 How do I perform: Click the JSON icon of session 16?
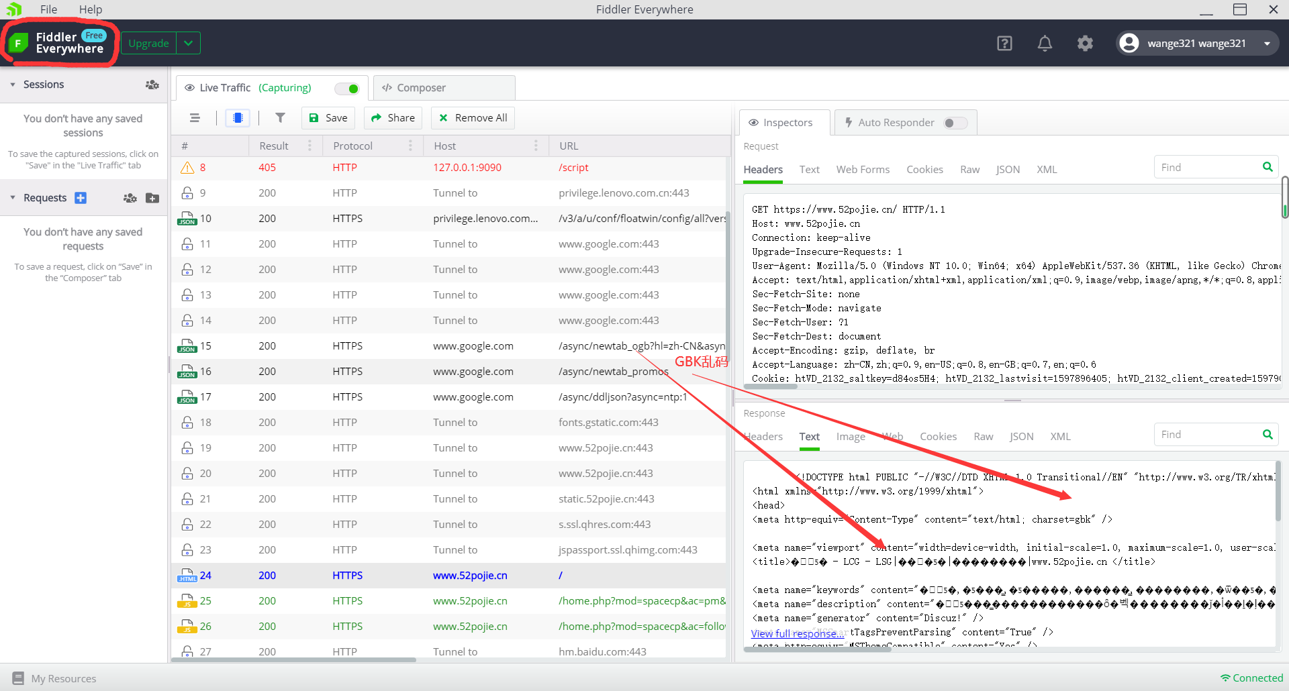click(x=187, y=372)
